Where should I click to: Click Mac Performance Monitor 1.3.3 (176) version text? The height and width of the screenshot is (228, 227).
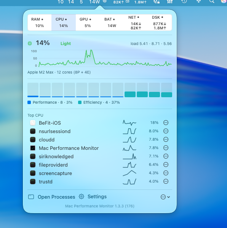pos(100,206)
